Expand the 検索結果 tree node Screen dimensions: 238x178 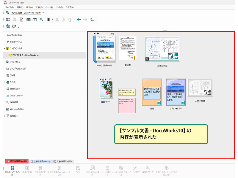point(5,102)
